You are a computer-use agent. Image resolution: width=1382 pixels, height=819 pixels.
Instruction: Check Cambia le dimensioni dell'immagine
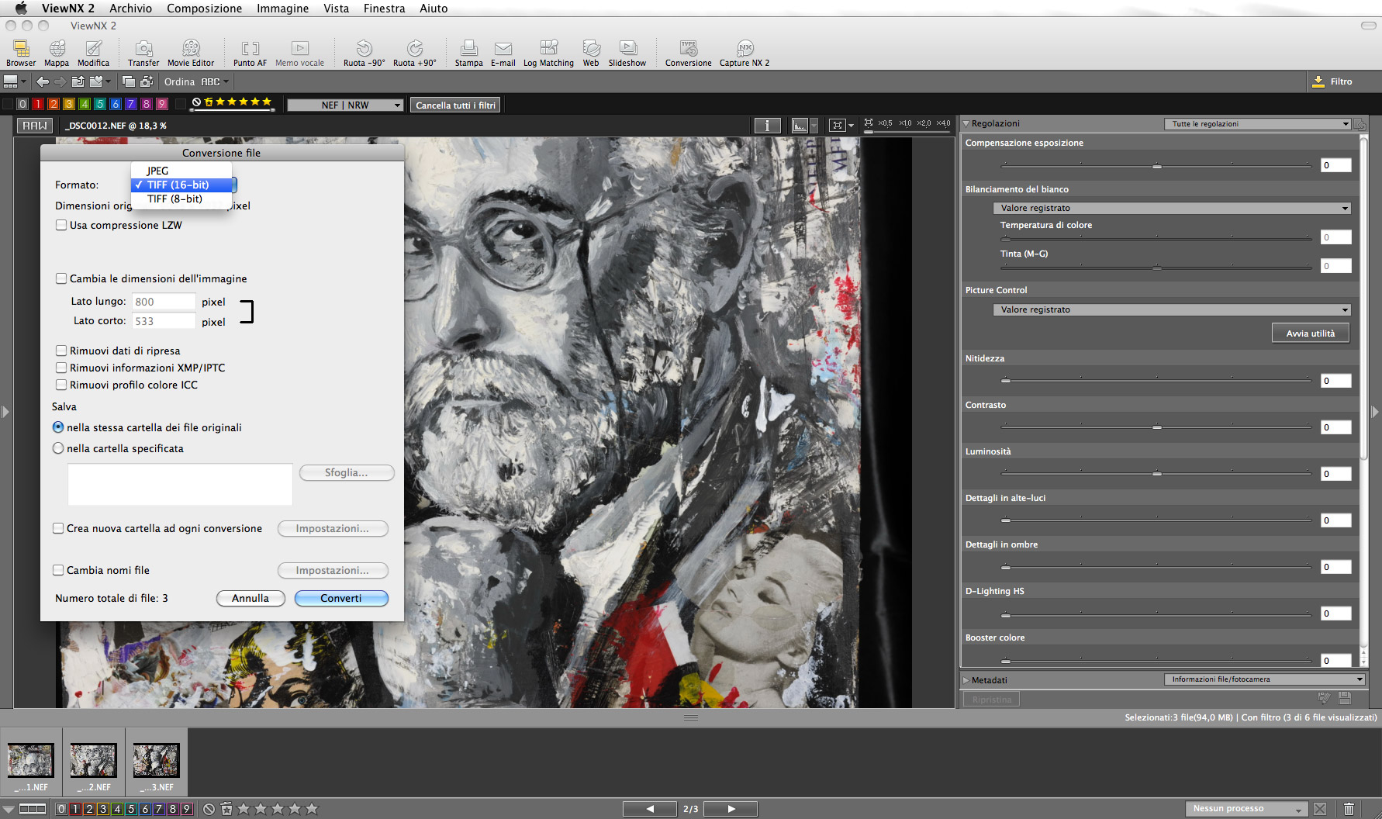(61, 278)
